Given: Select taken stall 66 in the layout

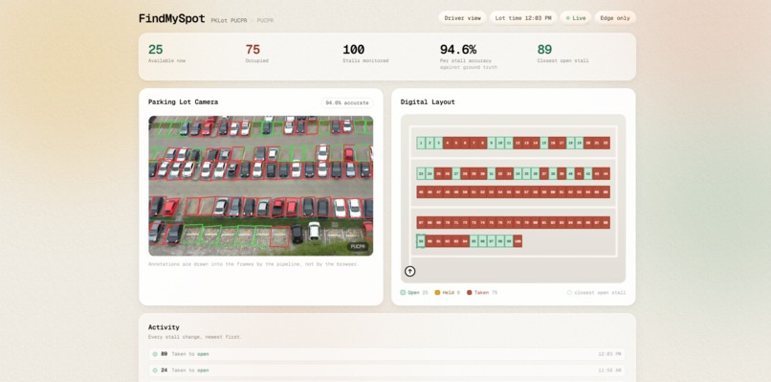Looking at the screenshot, I should point(606,192).
